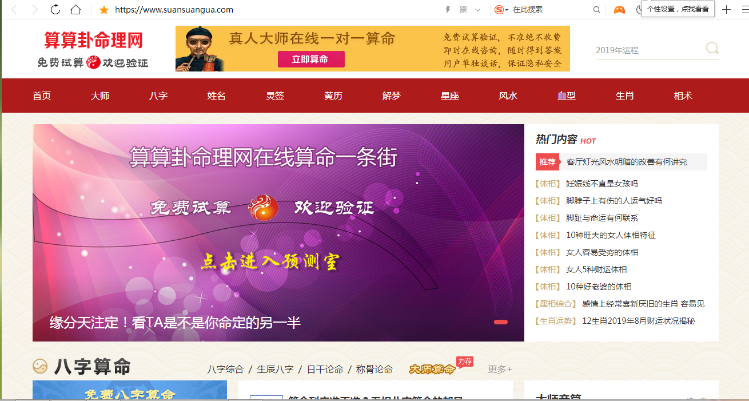Go to browser home page
This screenshot has width=749, height=401.
(76, 10)
